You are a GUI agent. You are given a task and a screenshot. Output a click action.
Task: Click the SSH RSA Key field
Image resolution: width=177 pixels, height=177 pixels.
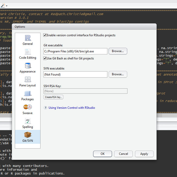[85, 91]
